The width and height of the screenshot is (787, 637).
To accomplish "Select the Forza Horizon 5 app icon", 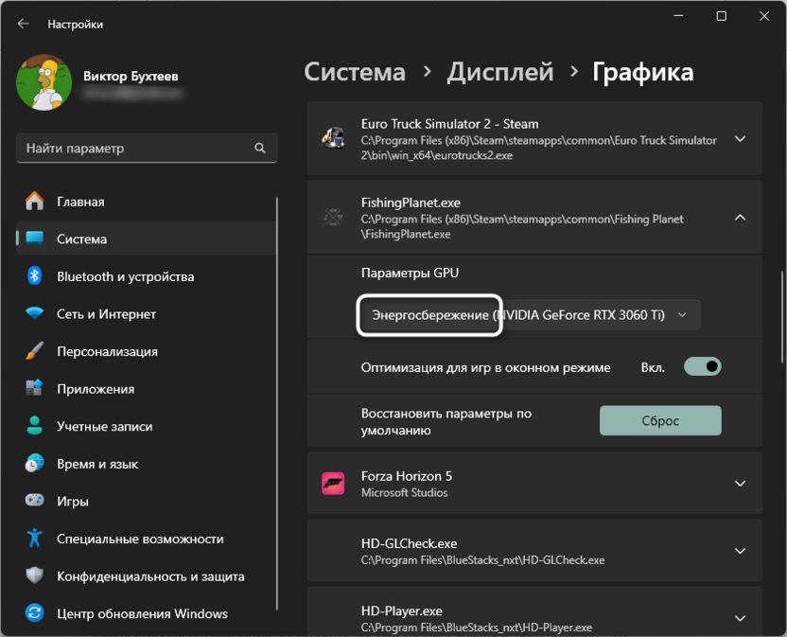I will coord(334,483).
